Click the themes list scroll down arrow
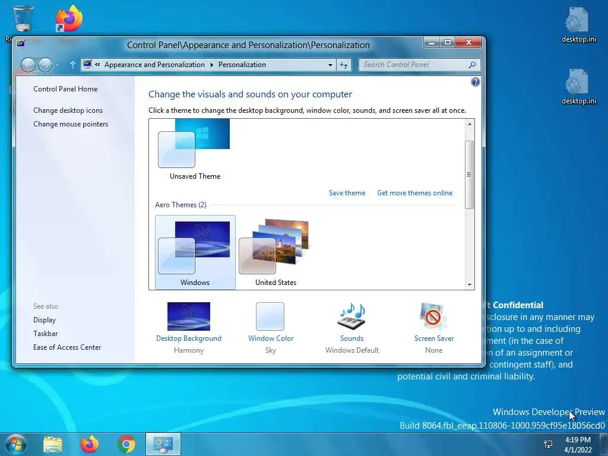 (470, 284)
